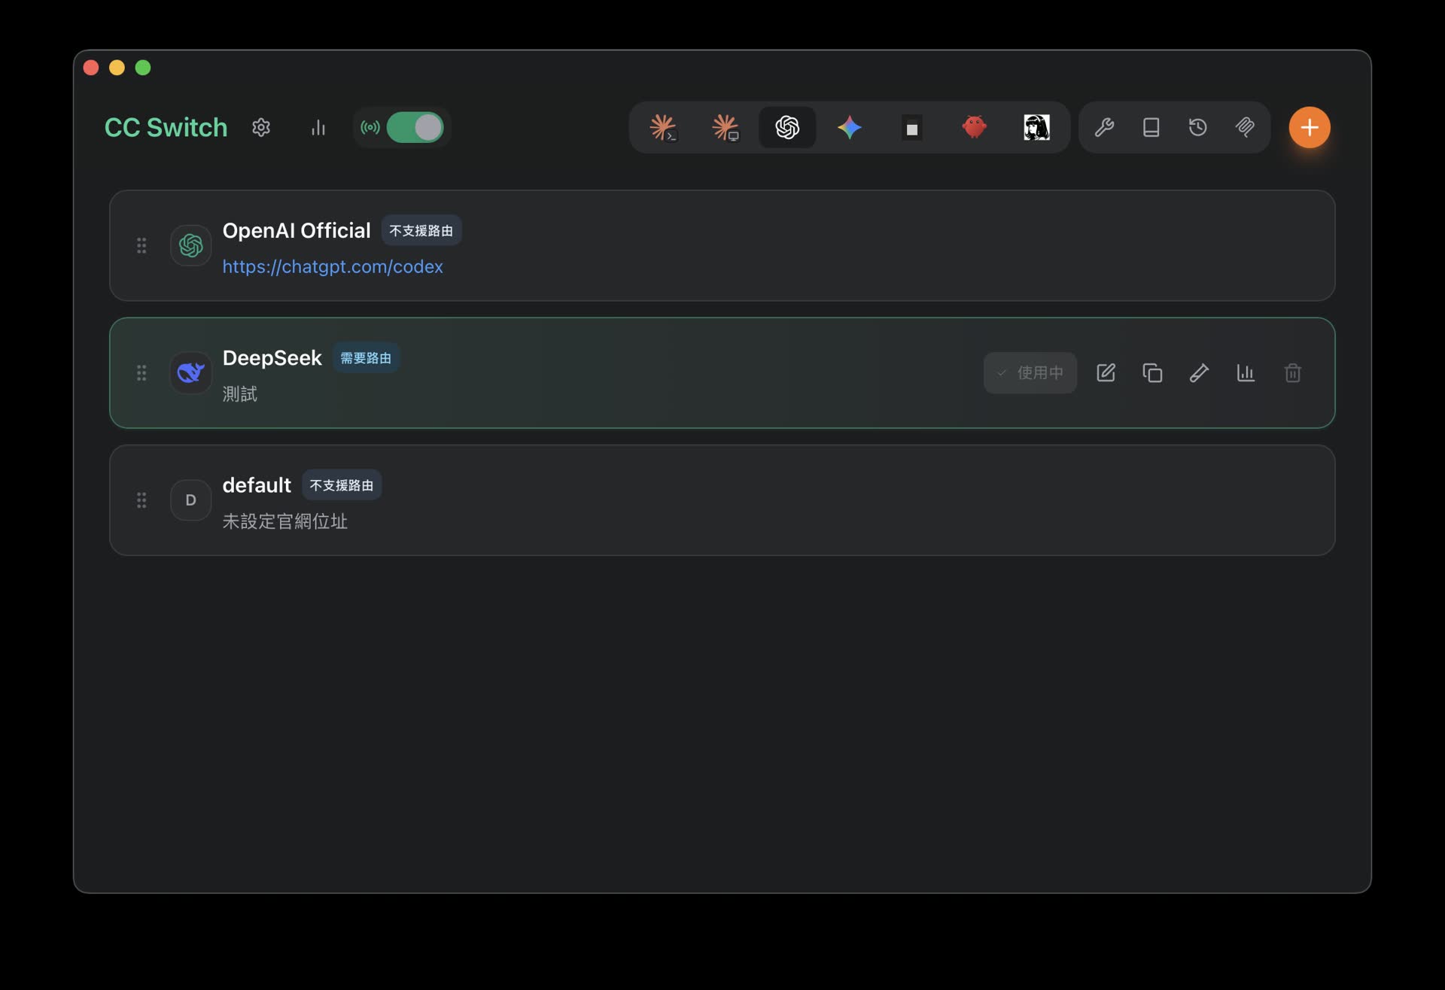The height and width of the screenshot is (990, 1445).
Task: Switch to the white square app tab
Action: click(x=912, y=128)
